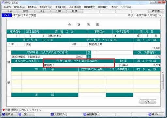Screen dimensions: 167x118
Task: Open the 虎の巻 help button
Action: 156,11
